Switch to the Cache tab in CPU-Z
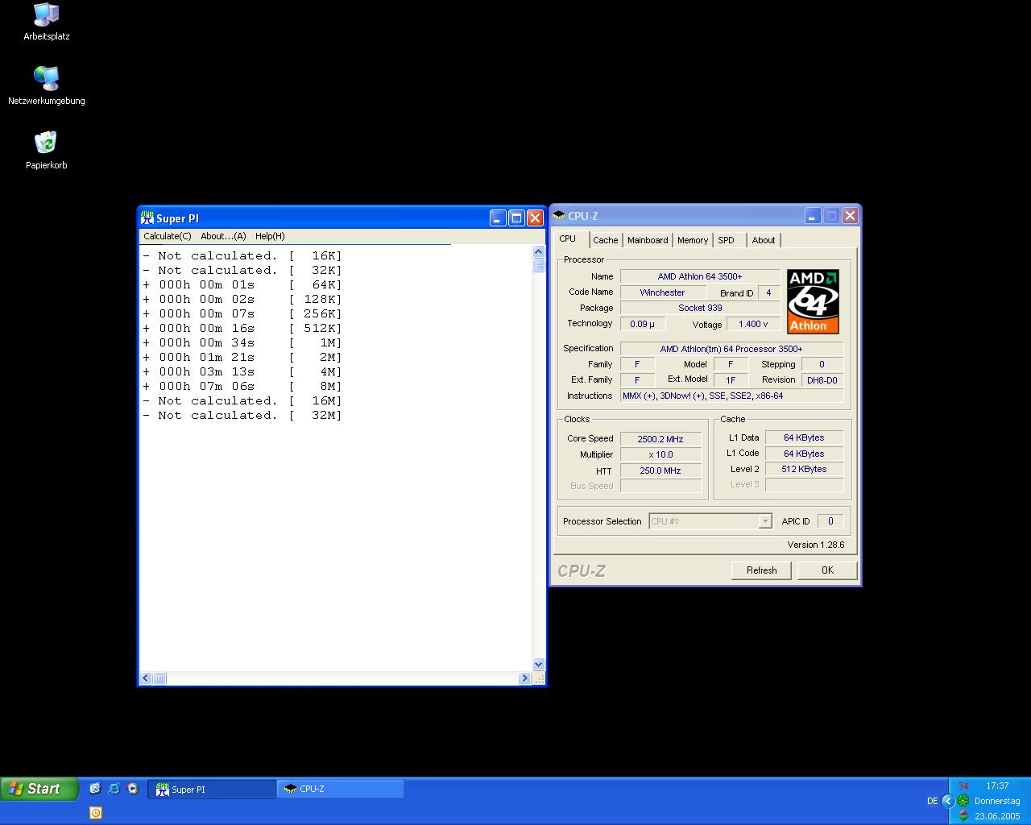This screenshot has height=825, width=1031. [x=606, y=240]
